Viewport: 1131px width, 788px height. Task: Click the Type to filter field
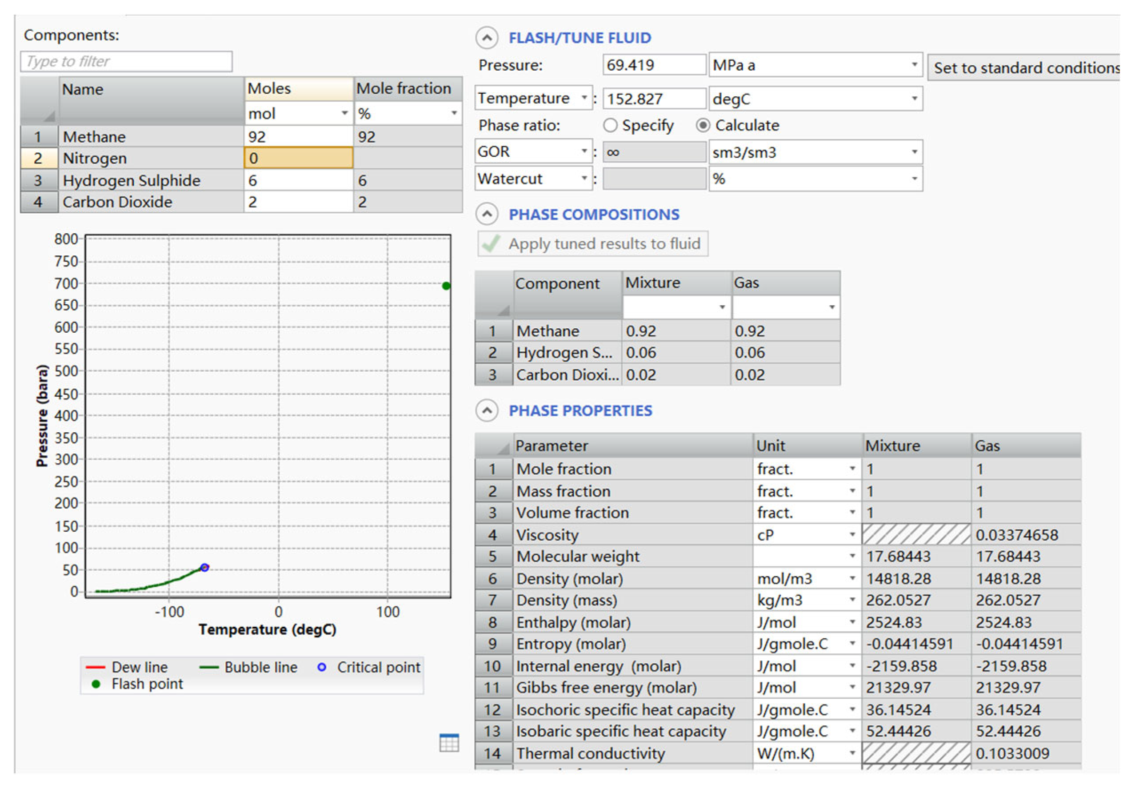(x=126, y=62)
